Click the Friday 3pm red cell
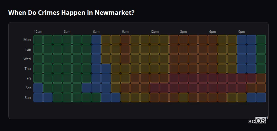The width and height of the screenshot is (277, 131). pyautogui.click(x=184, y=78)
